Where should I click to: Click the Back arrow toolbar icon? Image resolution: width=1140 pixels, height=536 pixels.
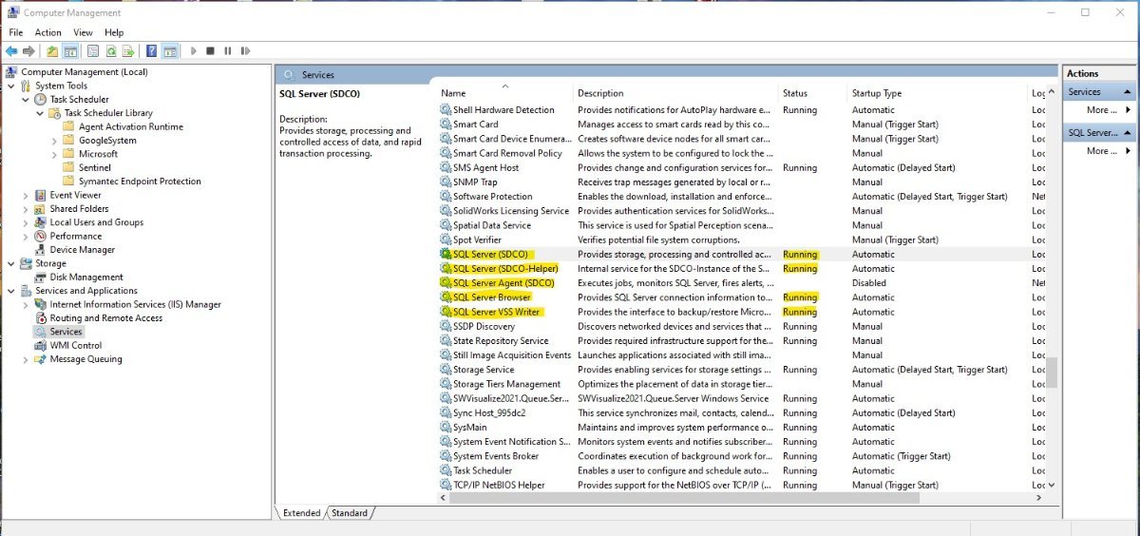(11, 50)
